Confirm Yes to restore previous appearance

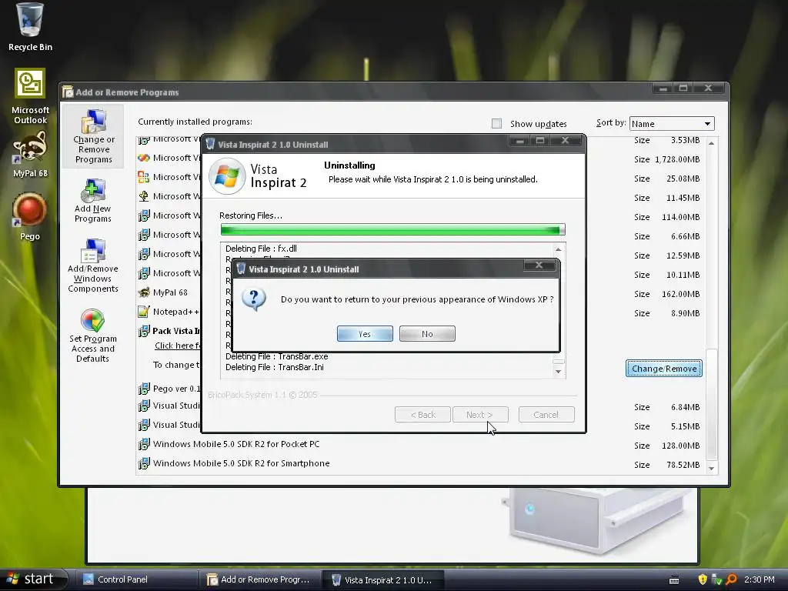(x=365, y=334)
